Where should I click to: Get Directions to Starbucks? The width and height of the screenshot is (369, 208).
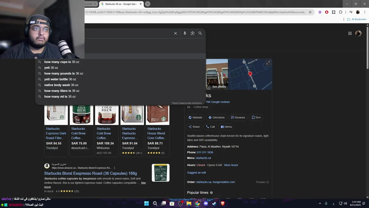click(216, 118)
